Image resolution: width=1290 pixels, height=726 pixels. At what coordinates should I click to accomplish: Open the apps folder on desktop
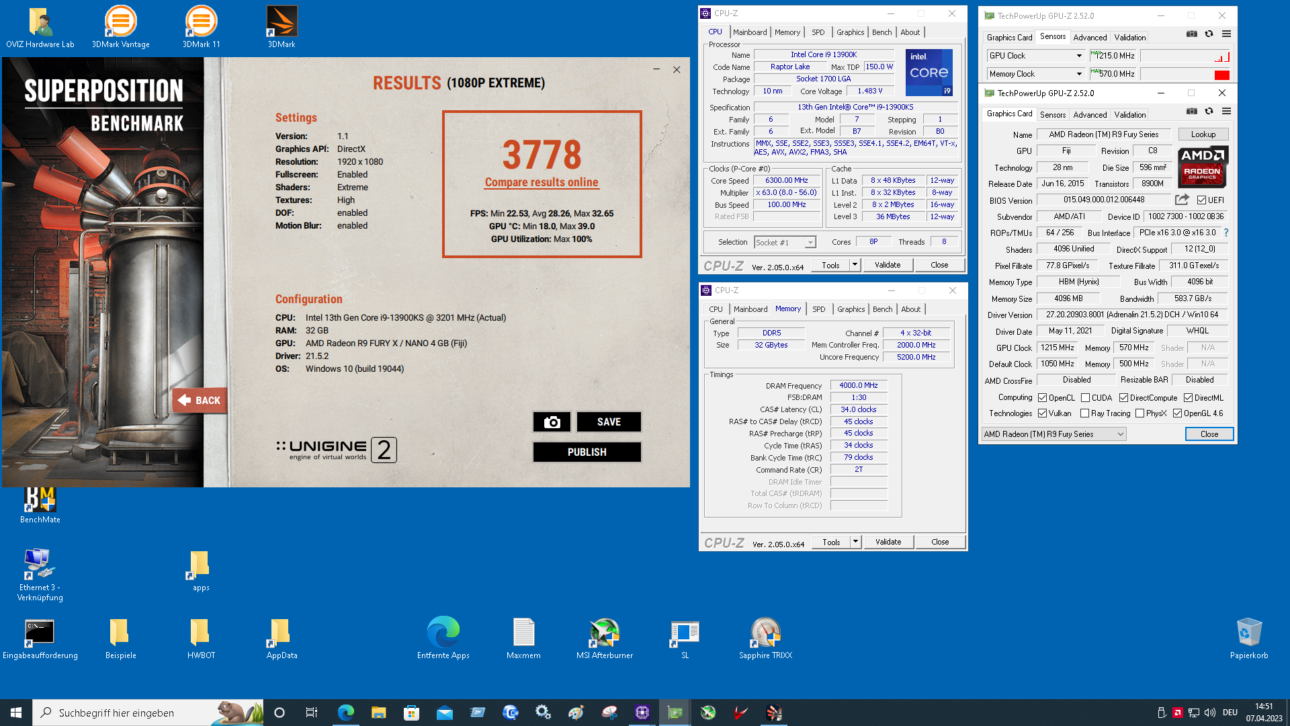[x=201, y=571]
